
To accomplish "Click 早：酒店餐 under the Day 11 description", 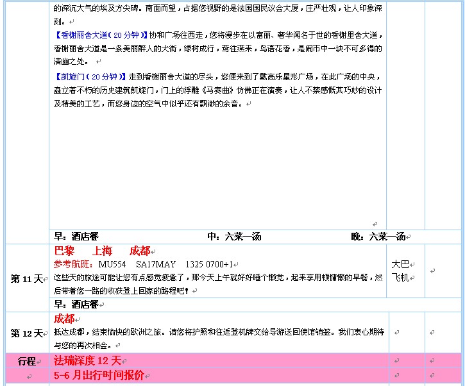I will pos(76,304).
